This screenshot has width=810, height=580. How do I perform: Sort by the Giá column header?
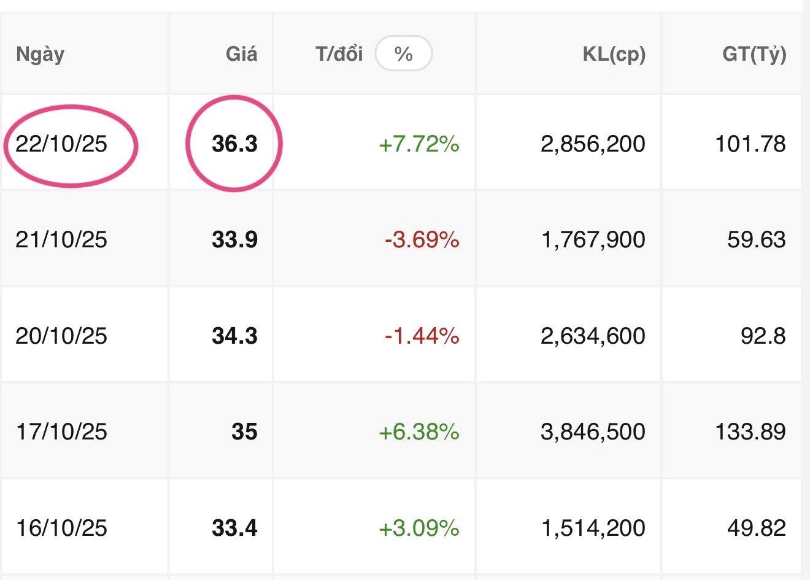pos(242,54)
